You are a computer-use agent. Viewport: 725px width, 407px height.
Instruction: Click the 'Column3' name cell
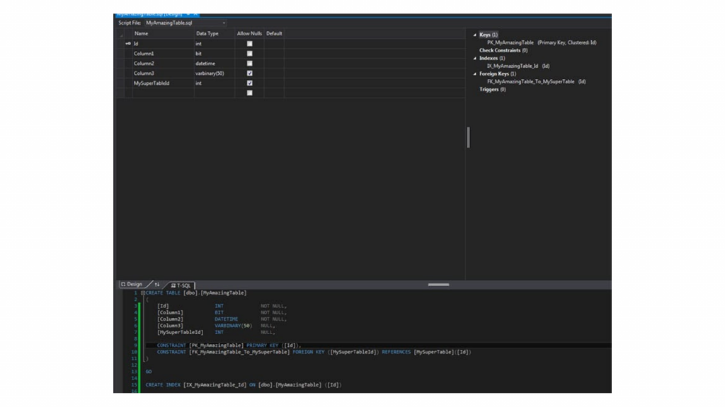164,73
